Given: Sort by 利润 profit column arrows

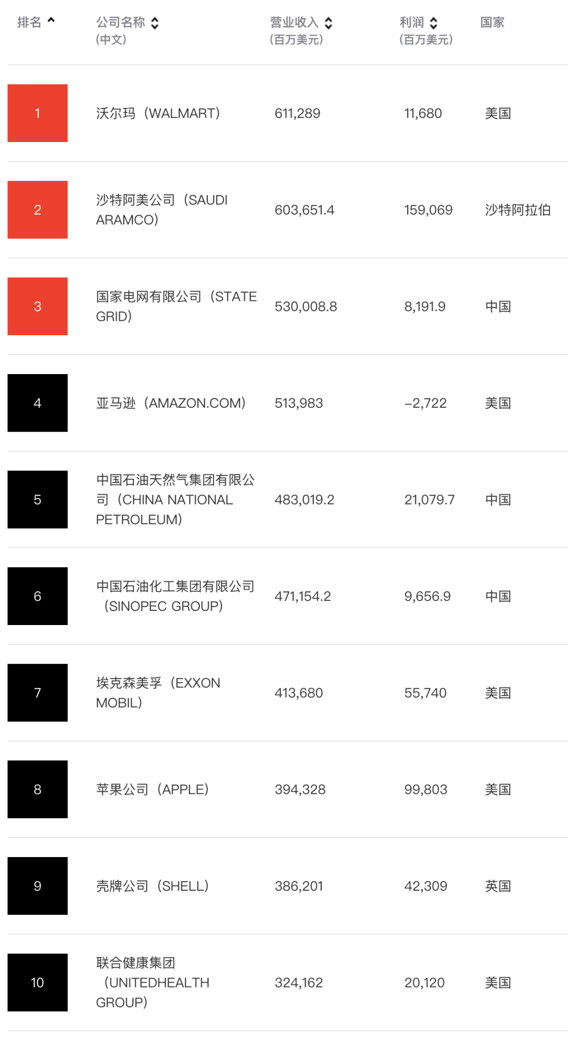Looking at the screenshot, I should click(433, 23).
